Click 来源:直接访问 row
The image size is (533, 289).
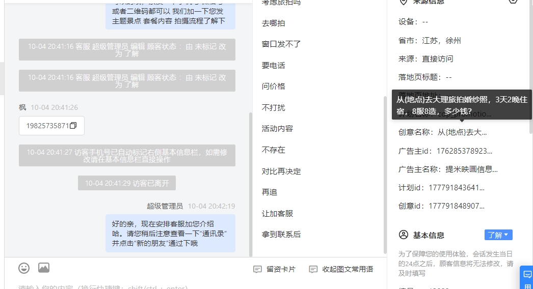(x=425, y=59)
